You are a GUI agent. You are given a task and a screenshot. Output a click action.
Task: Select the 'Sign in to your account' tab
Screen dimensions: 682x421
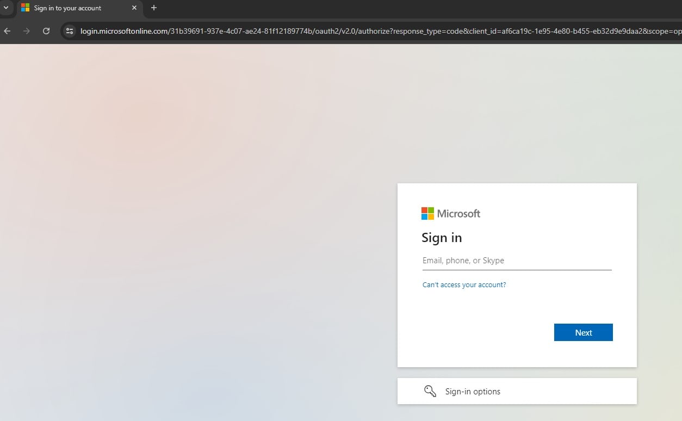pos(79,8)
